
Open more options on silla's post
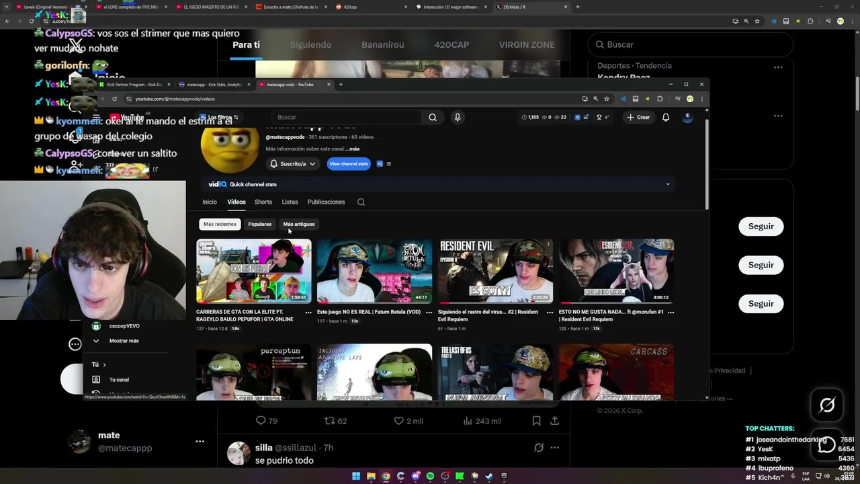(x=554, y=448)
